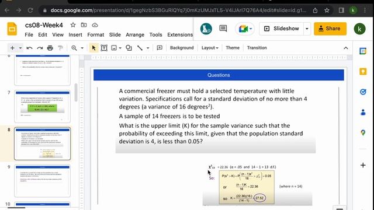This screenshot has height=210, width=374.
Task: Open the Slideshow options dropdown arrow
Action: (307, 29)
